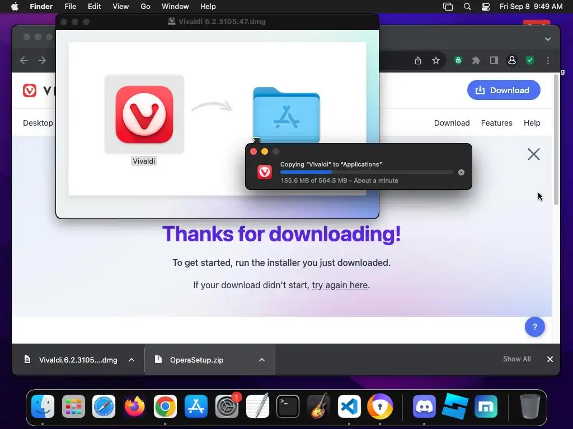Open the Chrome profile avatar

click(512, 60)
